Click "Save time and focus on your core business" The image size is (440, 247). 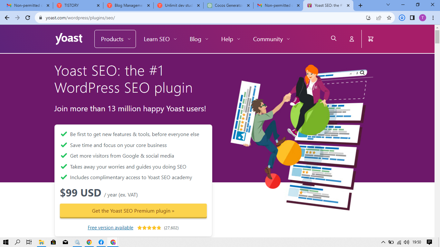118,145
